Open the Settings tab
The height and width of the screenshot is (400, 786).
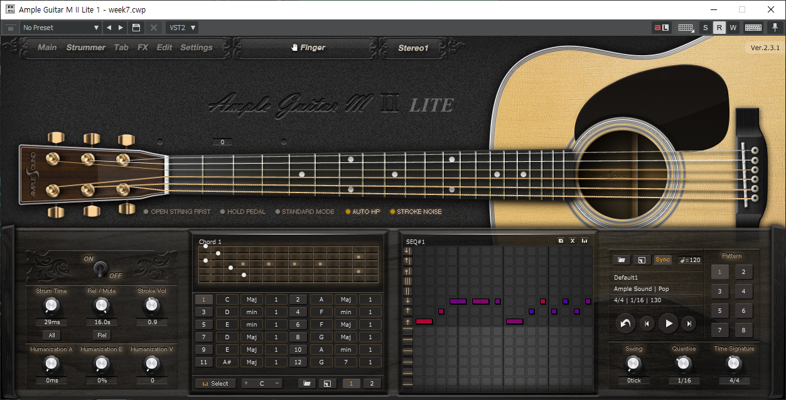point(196,48)
